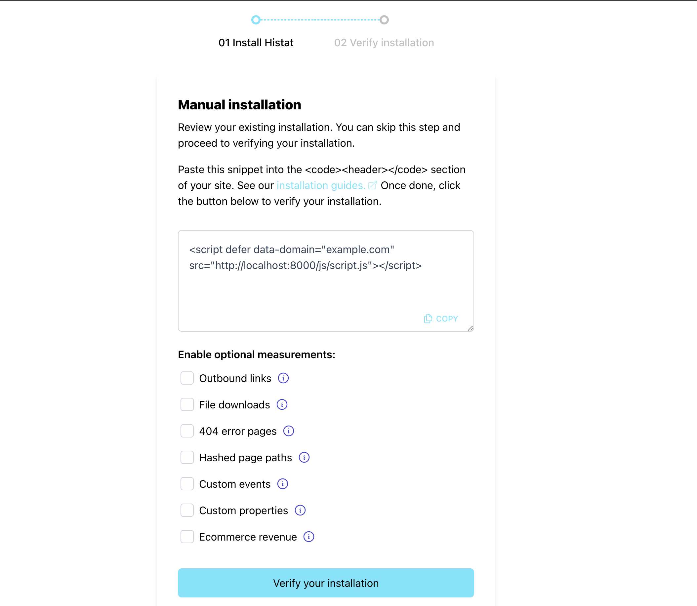Select the 02 Verify installation step

click(384, 42)
